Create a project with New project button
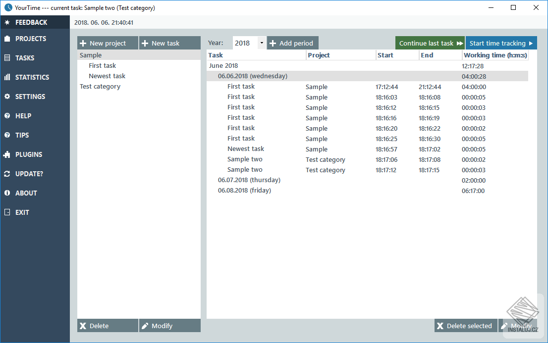 click(x=108, y=43)
